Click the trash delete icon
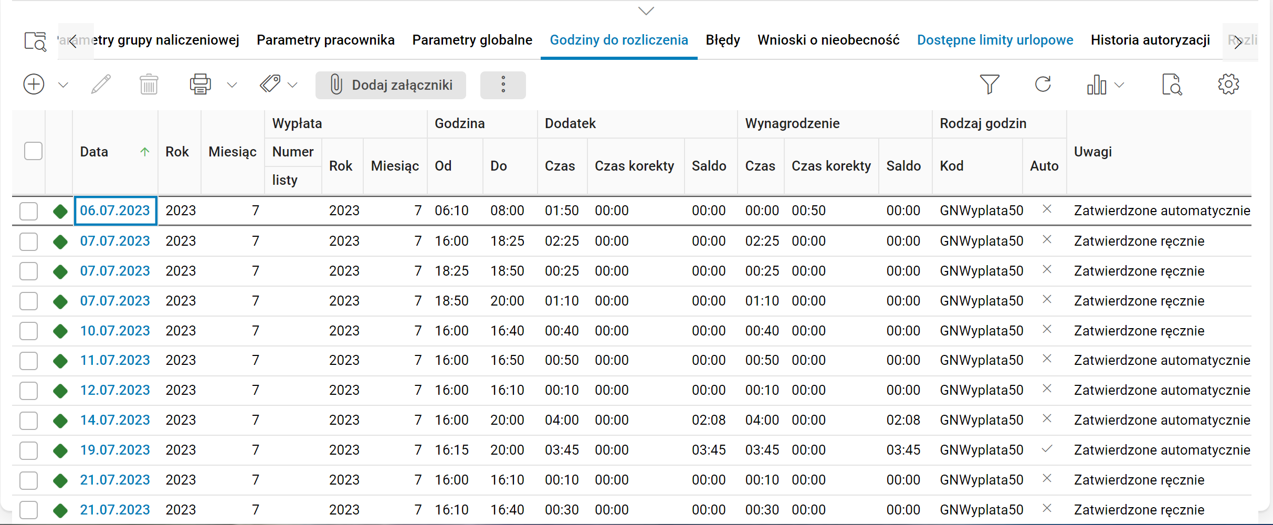 pyautogui.click(x=149, y=85)
